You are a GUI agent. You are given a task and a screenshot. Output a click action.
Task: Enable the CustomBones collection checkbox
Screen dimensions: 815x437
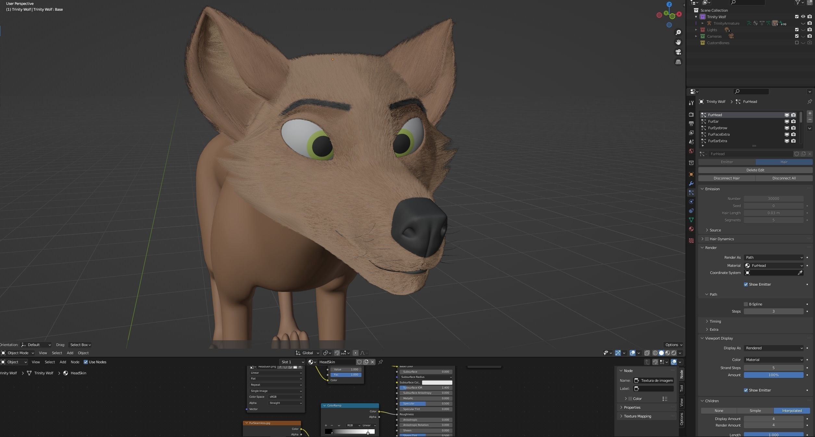pos(796,43)
